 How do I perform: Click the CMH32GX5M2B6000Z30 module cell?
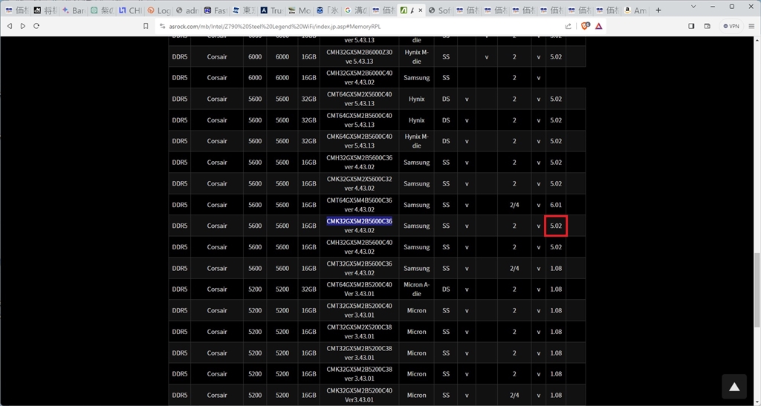click(359, 56)
